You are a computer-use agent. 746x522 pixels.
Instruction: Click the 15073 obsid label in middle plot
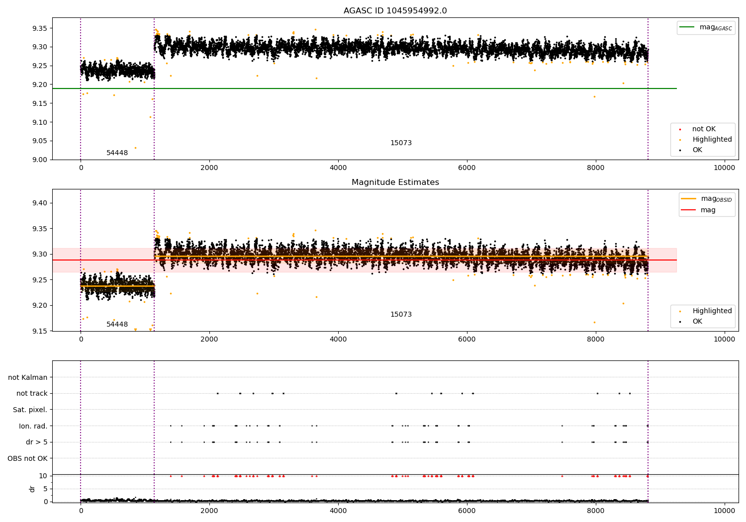401,315
